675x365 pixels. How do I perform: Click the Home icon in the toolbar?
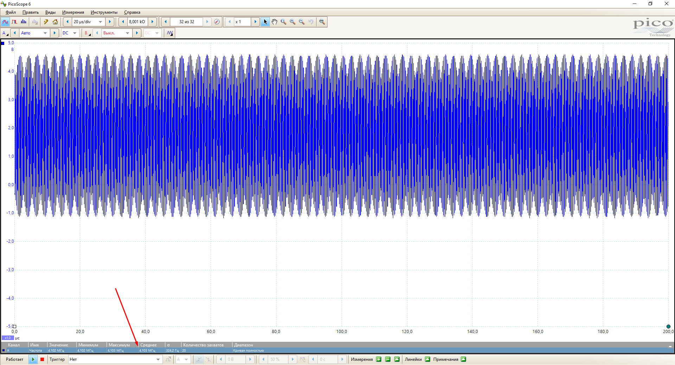click(x=55, y=22)
